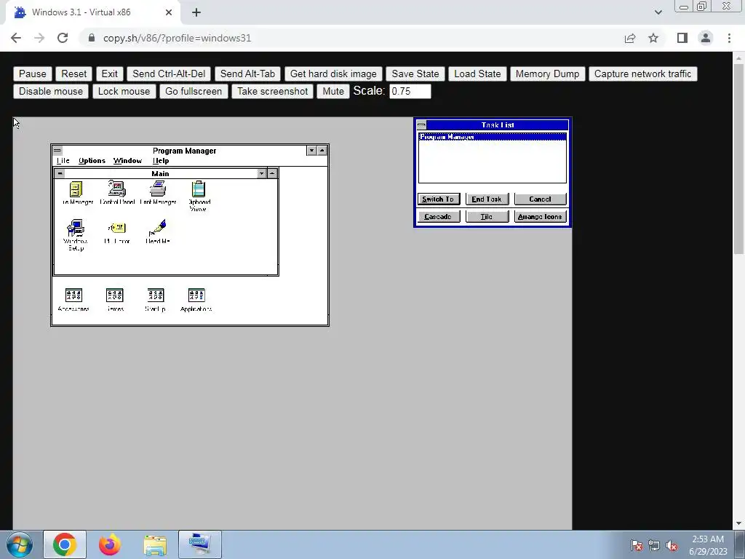This screenshot has width=745, height=559.
Task: Open the Task List control menu box
Action: (x=421, y=125)
